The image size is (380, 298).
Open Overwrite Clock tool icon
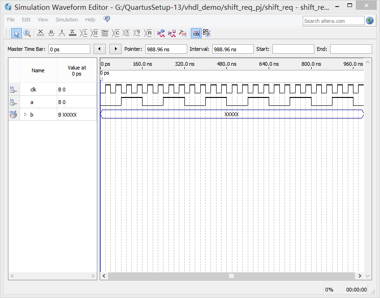pos(126,33)
